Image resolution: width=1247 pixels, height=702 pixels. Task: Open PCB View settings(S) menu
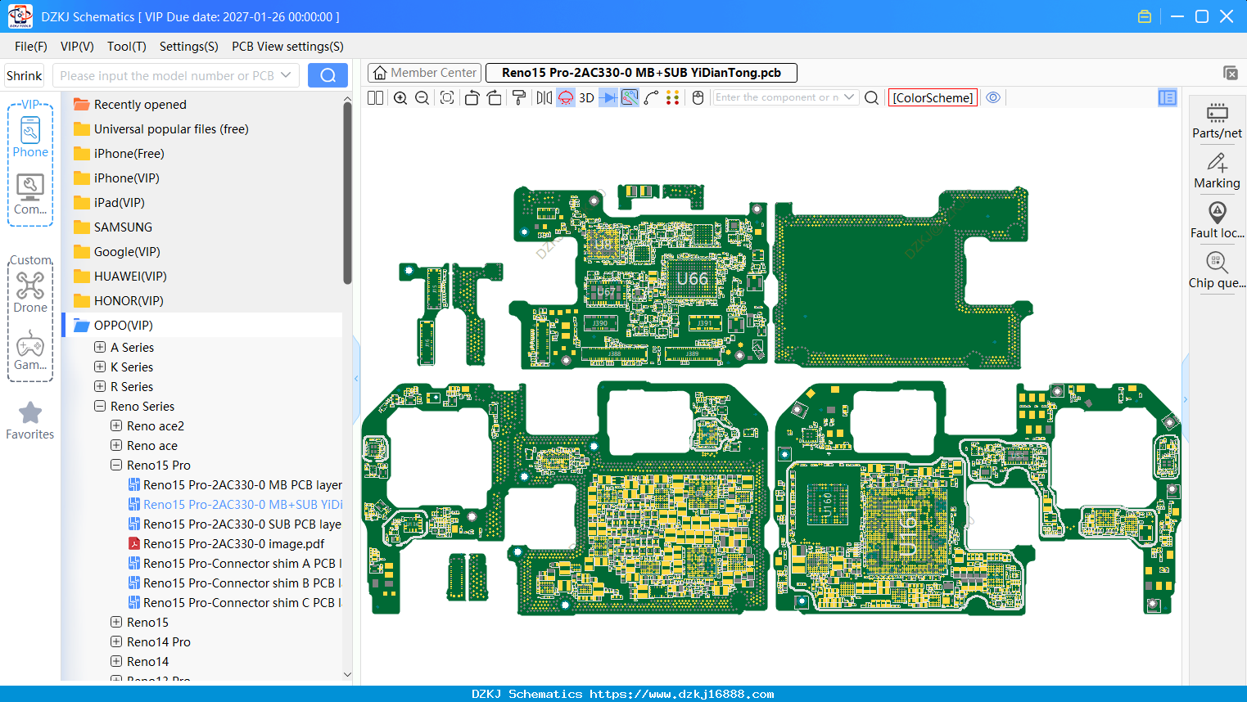pos(287,47)
